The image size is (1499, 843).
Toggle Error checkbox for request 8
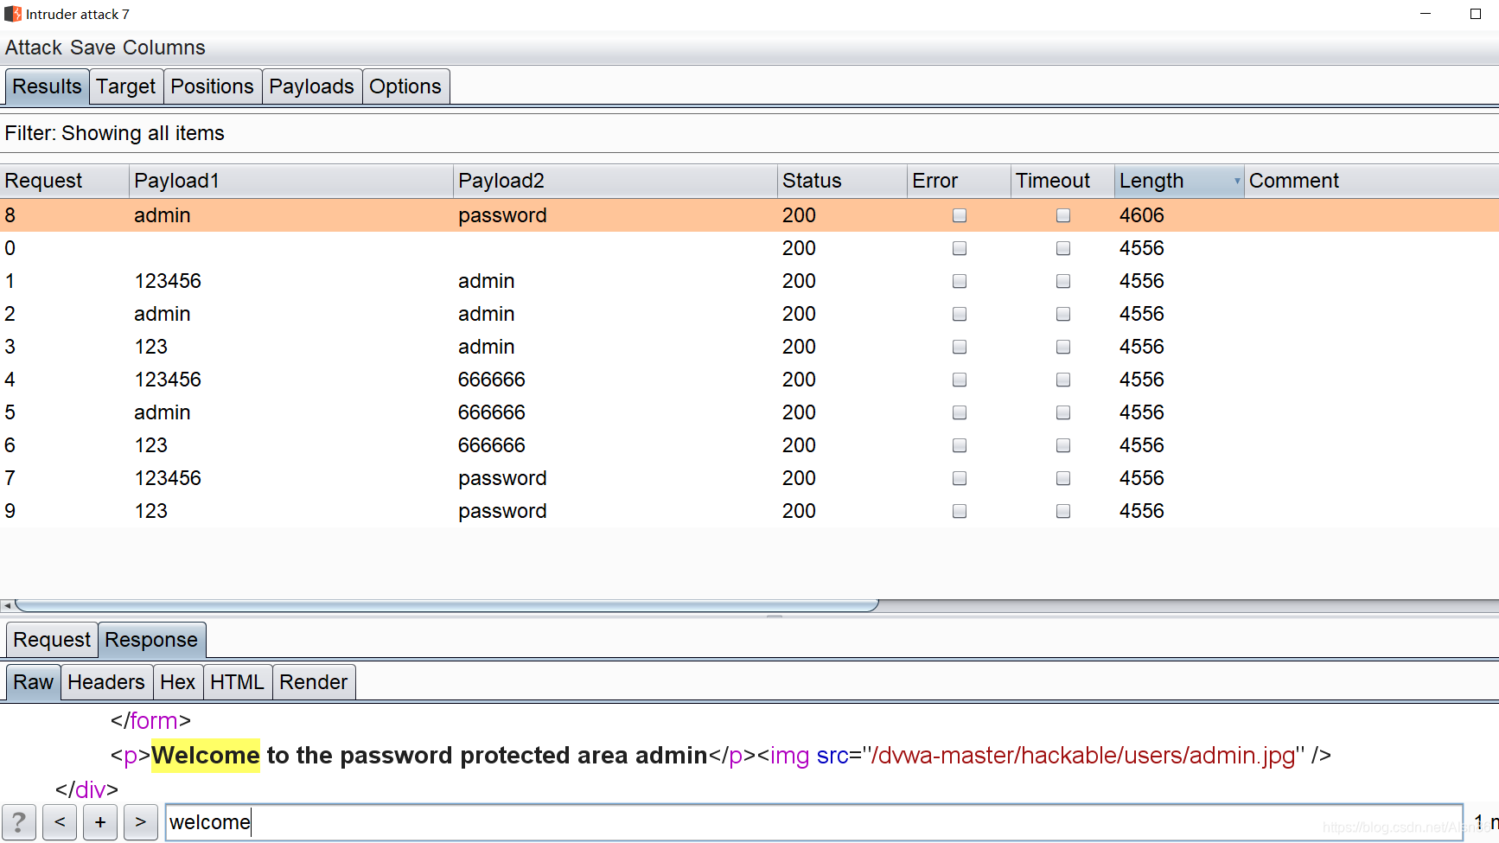pyautogui.click(x=960, y=215)
